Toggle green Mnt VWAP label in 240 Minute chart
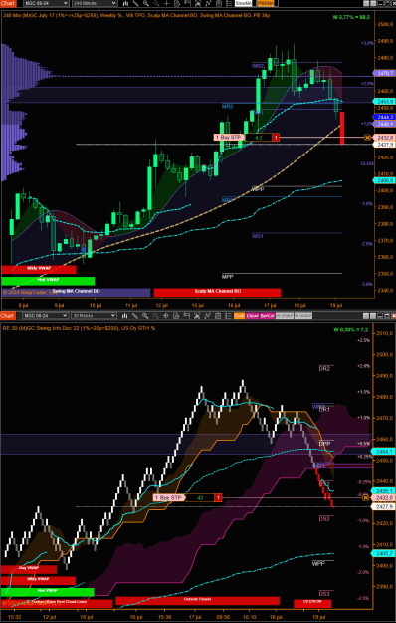396x623 pixels. [48, 281]
